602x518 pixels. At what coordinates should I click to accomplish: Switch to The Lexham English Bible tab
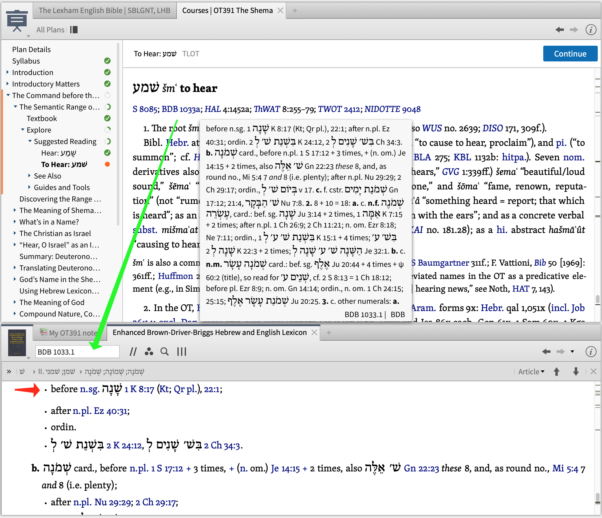point(104,11)
